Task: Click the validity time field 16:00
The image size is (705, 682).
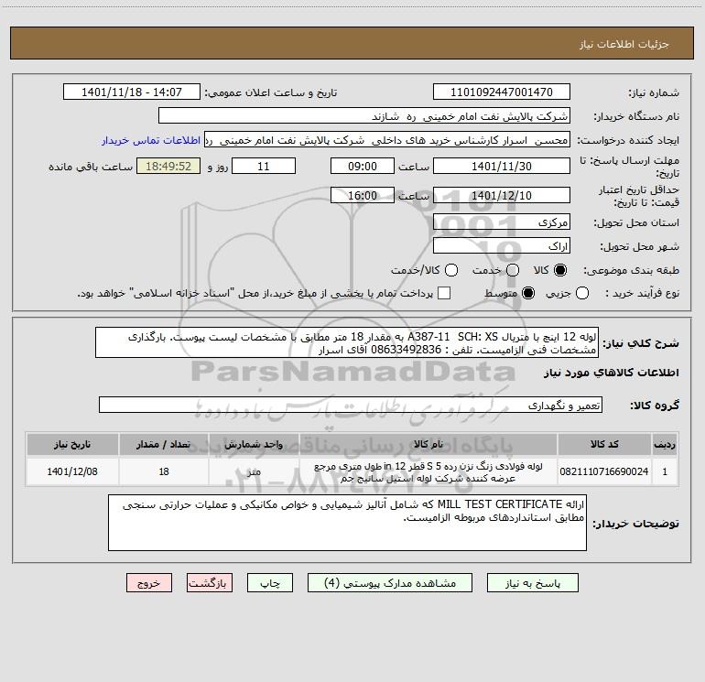Action: coord(363,196)
